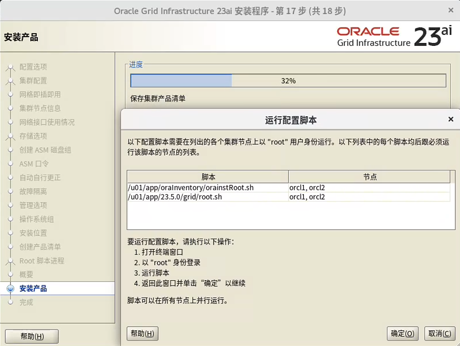Select the 配置选项 step in the sidebar
The height and width of the screenshot is (346, 460).
click(x=33, y=67)
